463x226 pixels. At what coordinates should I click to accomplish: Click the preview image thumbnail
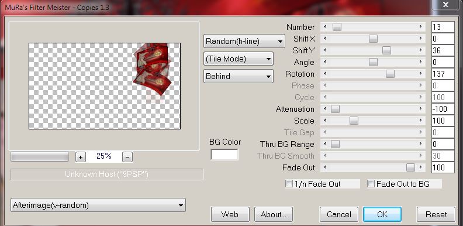[105, 86]
